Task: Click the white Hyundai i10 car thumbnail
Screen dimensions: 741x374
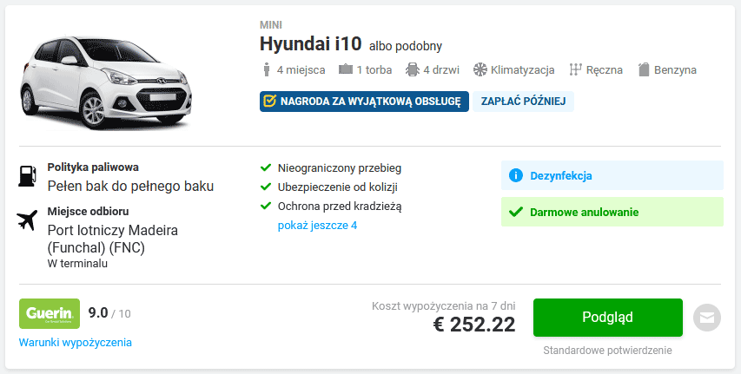Action: [106, 82]
